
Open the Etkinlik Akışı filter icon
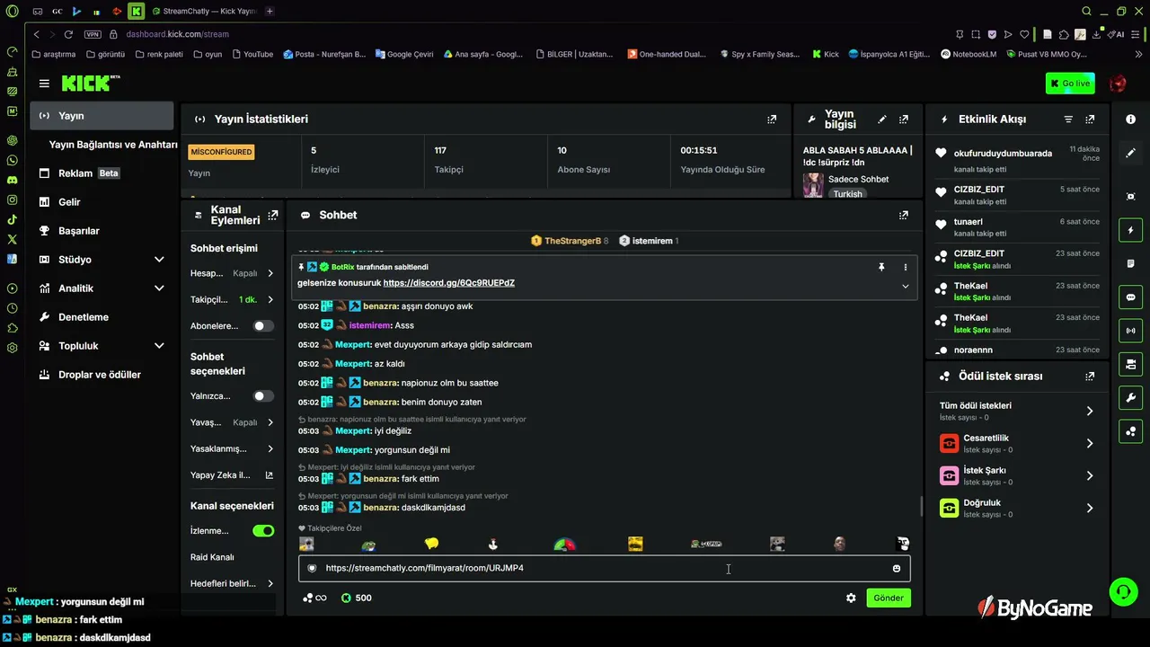1068,119
